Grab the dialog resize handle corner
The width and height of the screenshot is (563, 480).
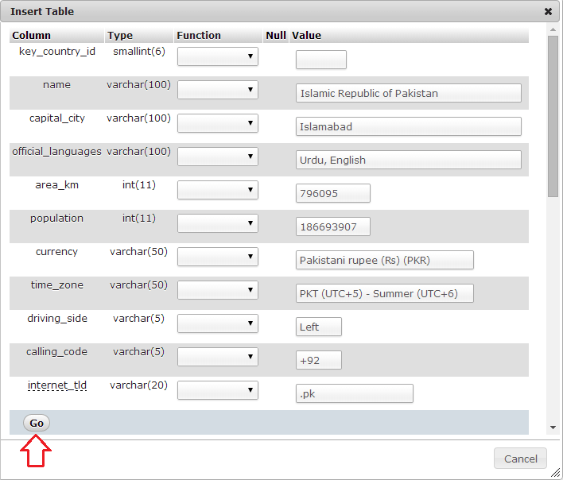(x=556, y=473)
